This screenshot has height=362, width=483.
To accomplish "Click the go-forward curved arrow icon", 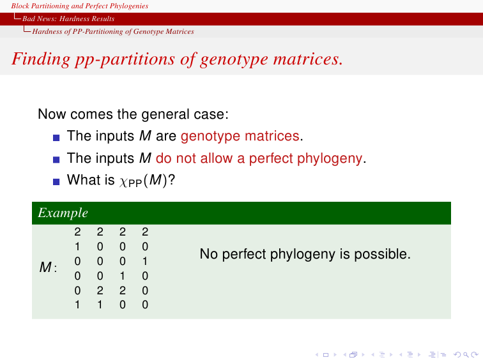I will (x=475, y=354).
